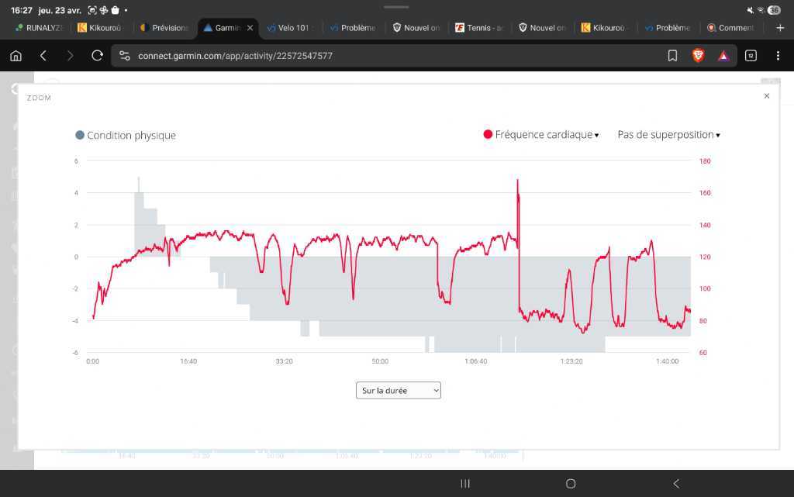The height and width of the screenshot is (497, 794).
Task: Close the active Garmin browser tab
Action: tap(250, 28)
